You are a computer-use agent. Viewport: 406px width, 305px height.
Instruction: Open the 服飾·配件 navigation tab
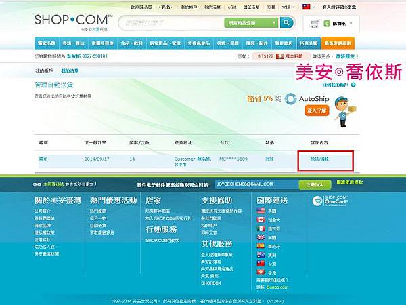tap(257, 43)
